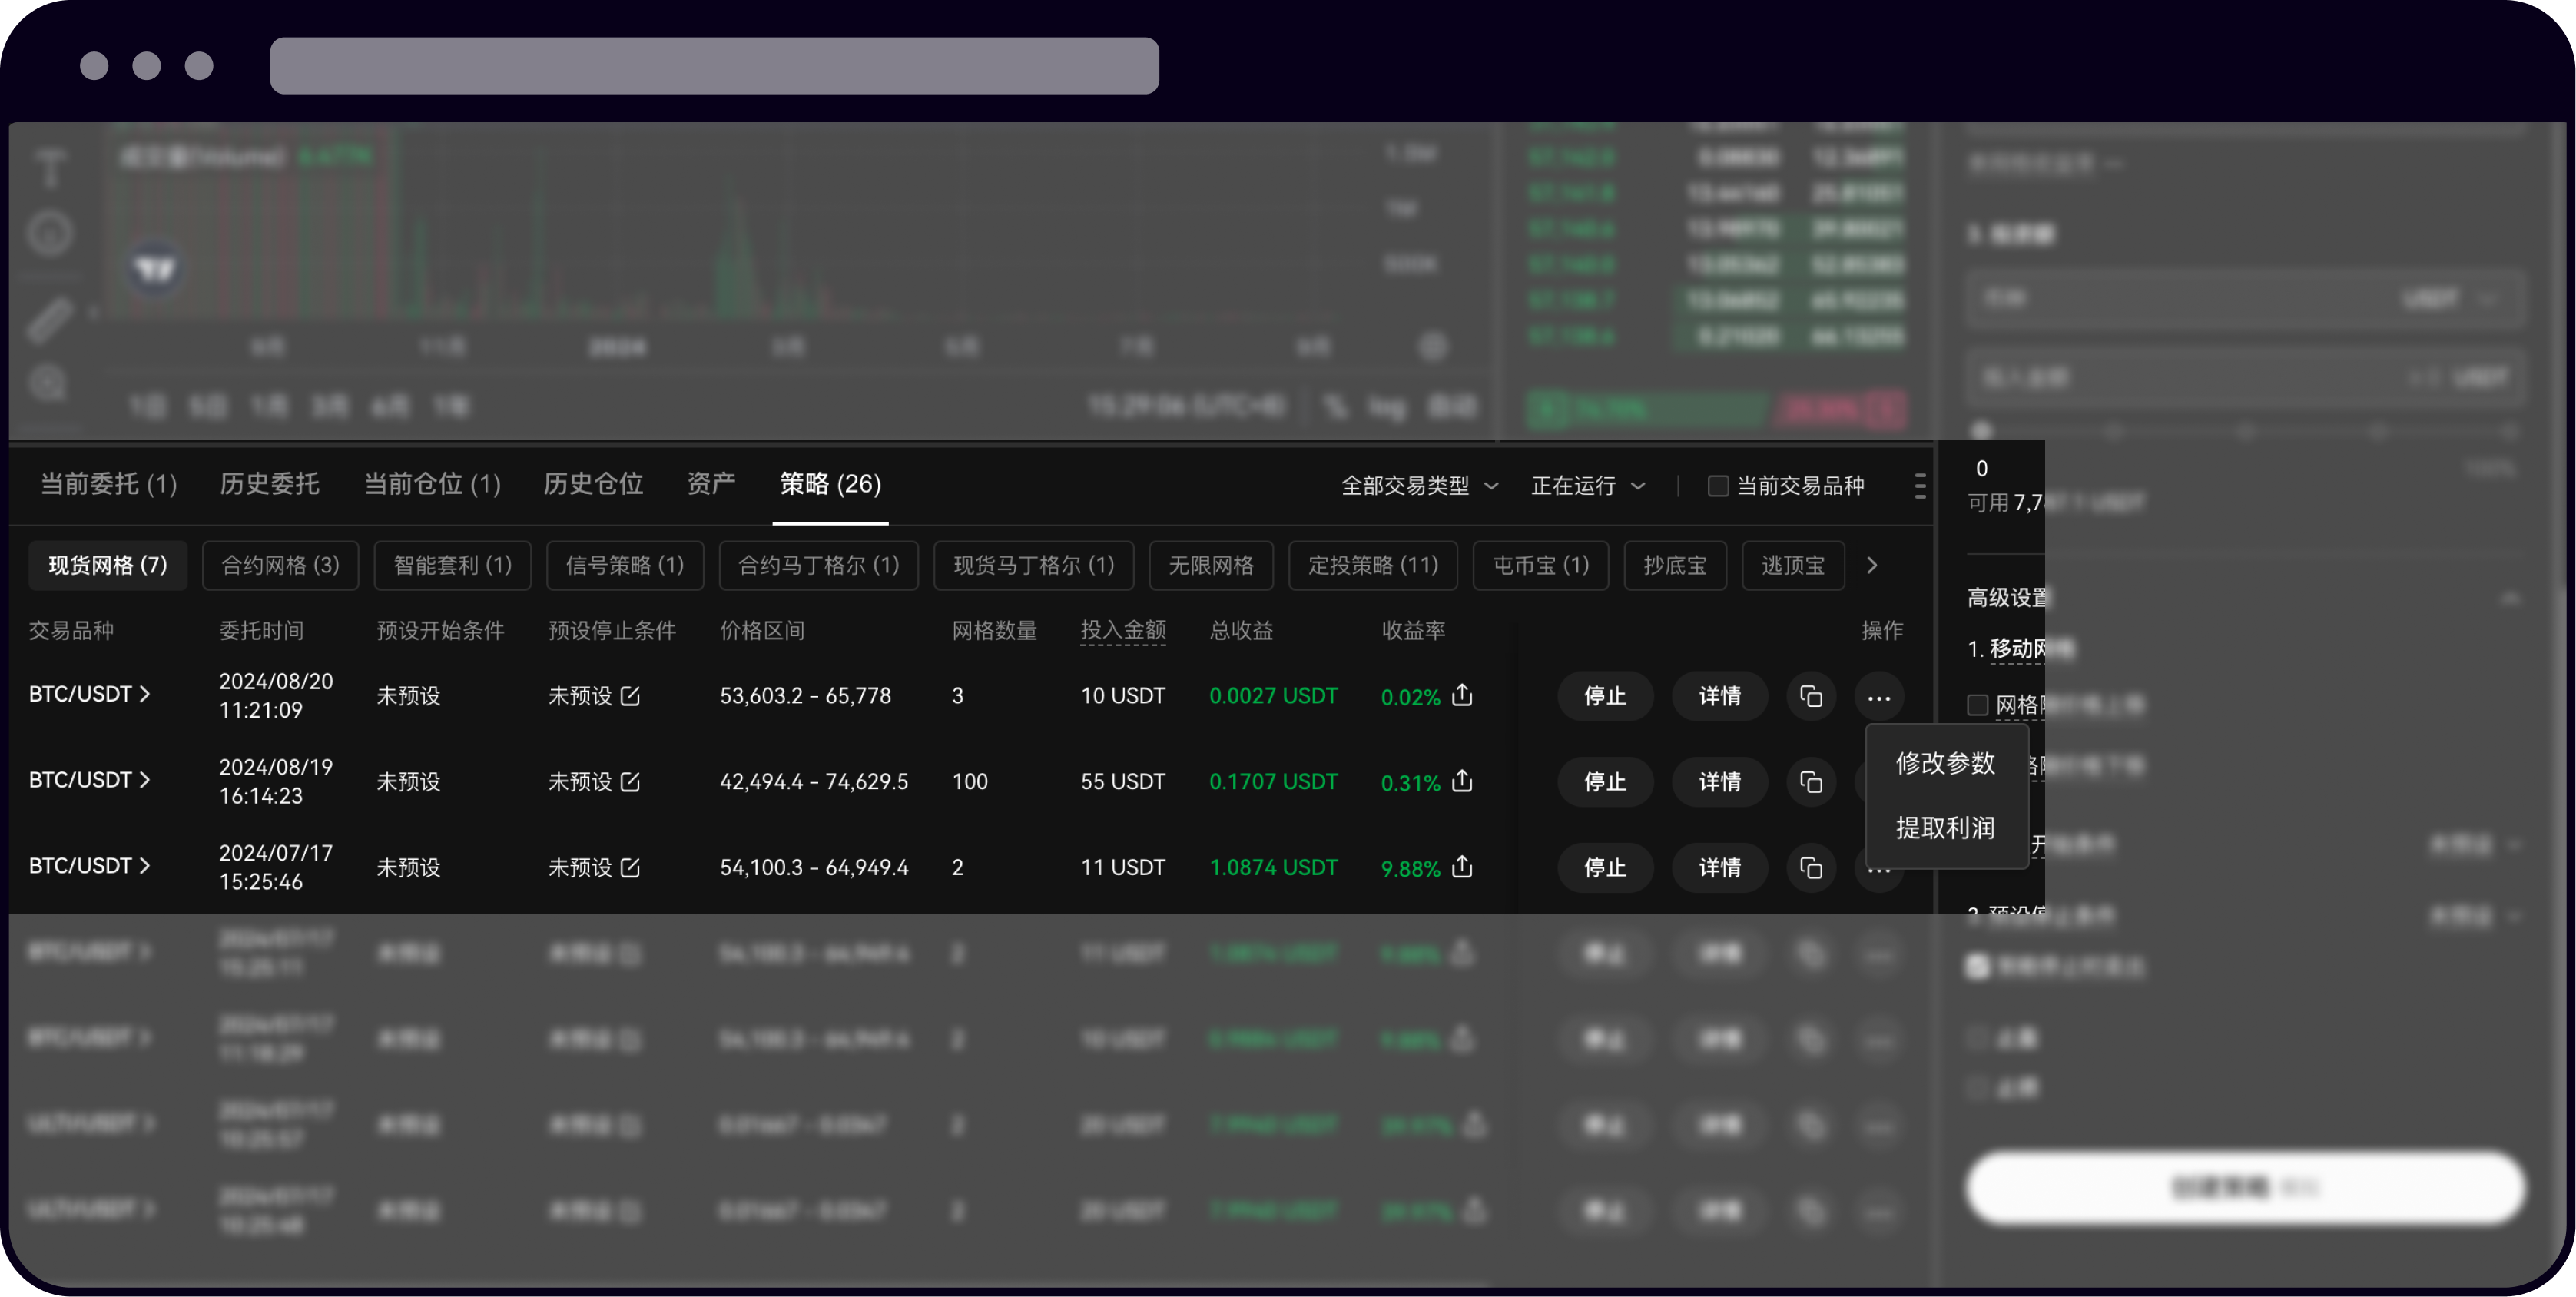
Task: Open more actions for the top strategy row
Action: coord(1879,697)
